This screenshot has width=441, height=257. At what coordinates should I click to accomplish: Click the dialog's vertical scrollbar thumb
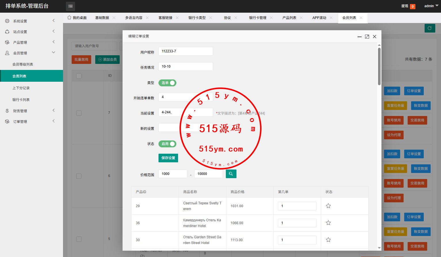point(379,66)
